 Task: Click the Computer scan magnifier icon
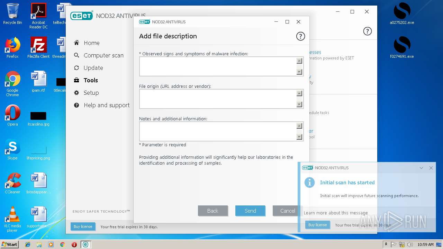(x=76, y=55)
